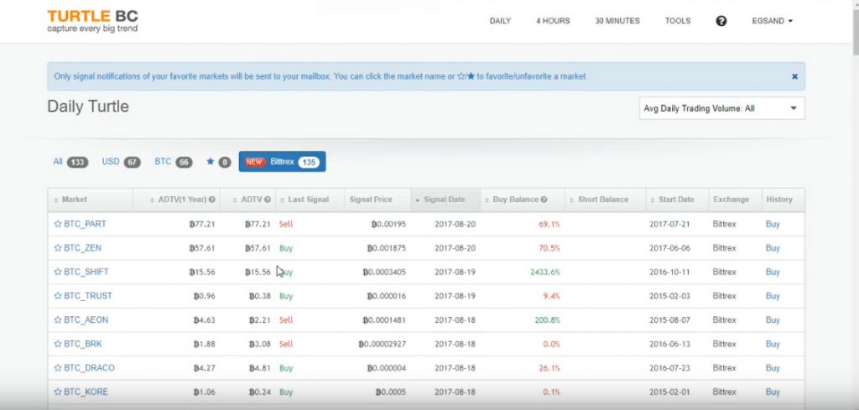
Task: Sort table by Signal Date column
Action: click(445, 200)
